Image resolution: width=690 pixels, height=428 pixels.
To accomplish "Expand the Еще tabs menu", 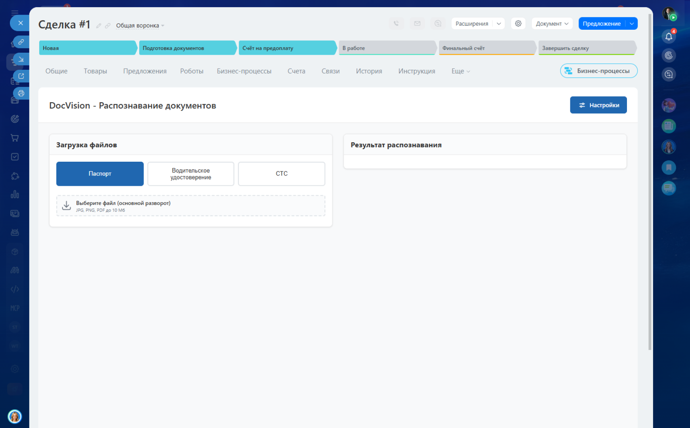I will click(x=460, y=71).
